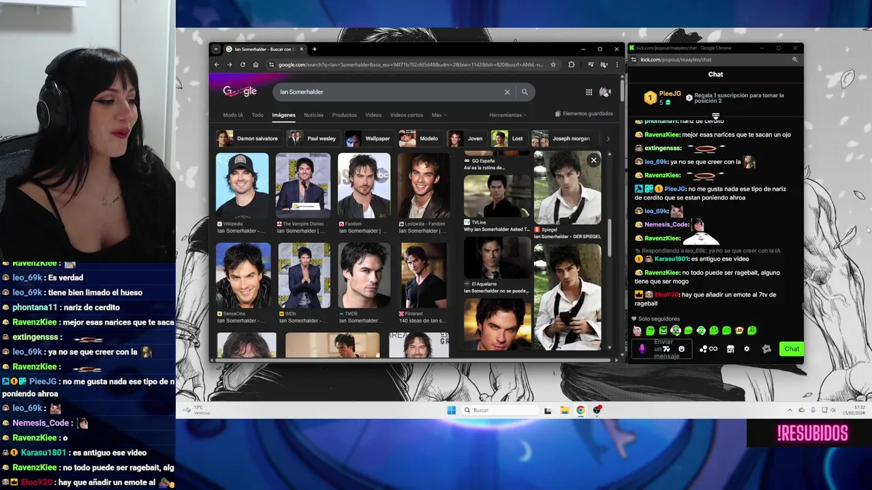Open the Videos cortos tab
The height and width of the screenshot is (490, 872).
tap(406, 115)
